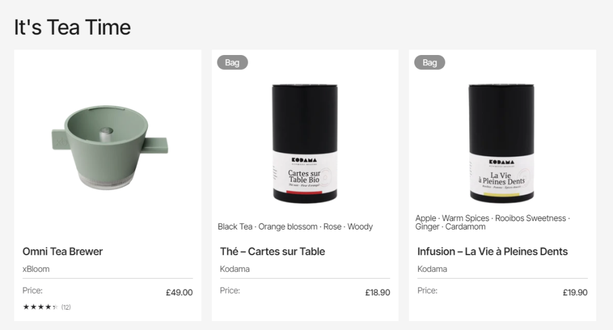Click the £49.00 price

[x=179, y=292]
